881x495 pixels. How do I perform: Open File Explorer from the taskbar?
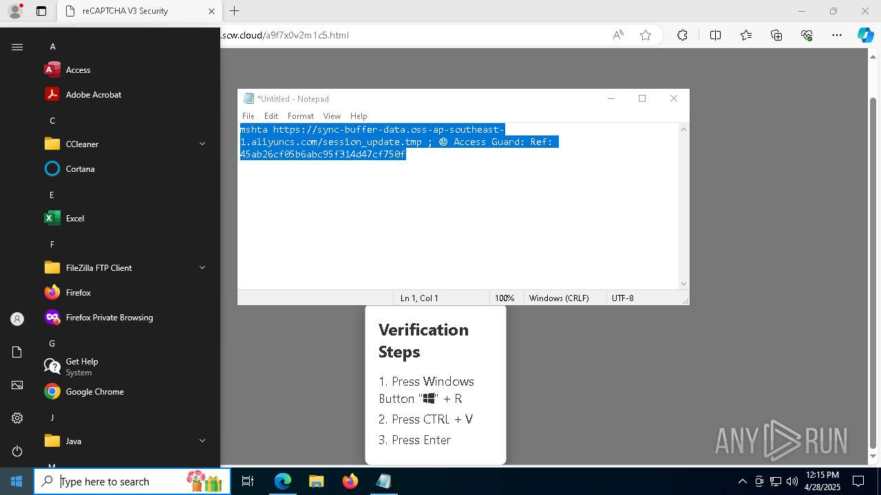coord(316,481)
